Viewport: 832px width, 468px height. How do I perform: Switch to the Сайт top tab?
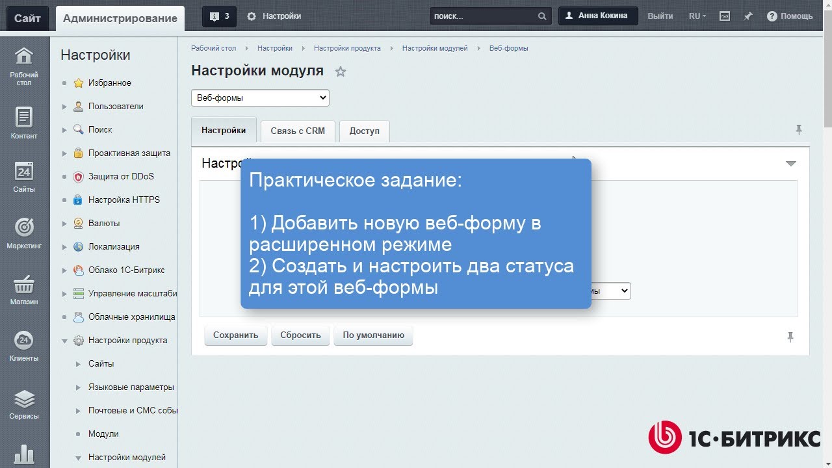pos(28,18)
